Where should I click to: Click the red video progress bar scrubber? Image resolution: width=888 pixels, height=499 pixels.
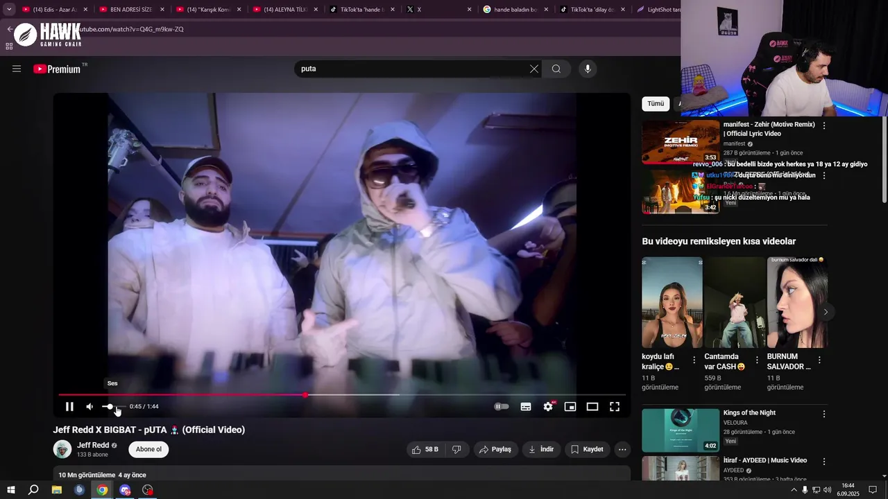[x=305, y=395]
